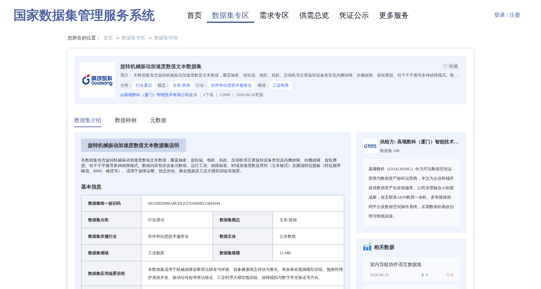Click the 国家数据集管理服务系统 site title
541x289 pixels.
84,16
